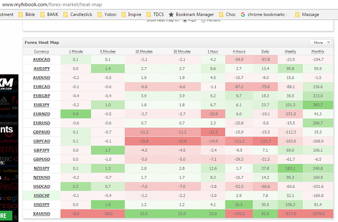338x222 pixels.
Task: Open the Bible bookmark folder icon
Action: pos(21,15)
